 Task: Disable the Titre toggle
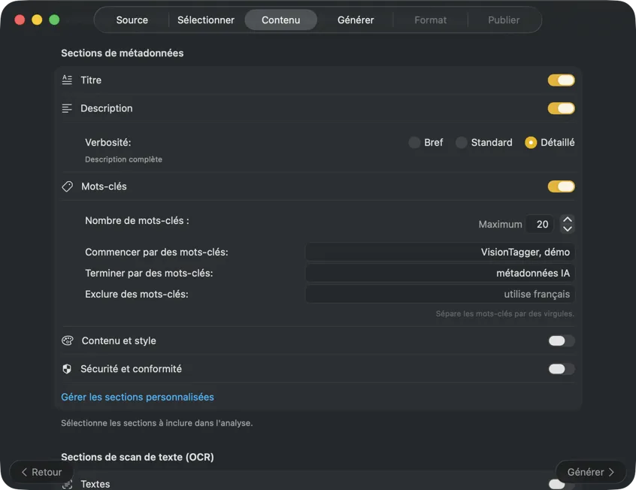561,80
